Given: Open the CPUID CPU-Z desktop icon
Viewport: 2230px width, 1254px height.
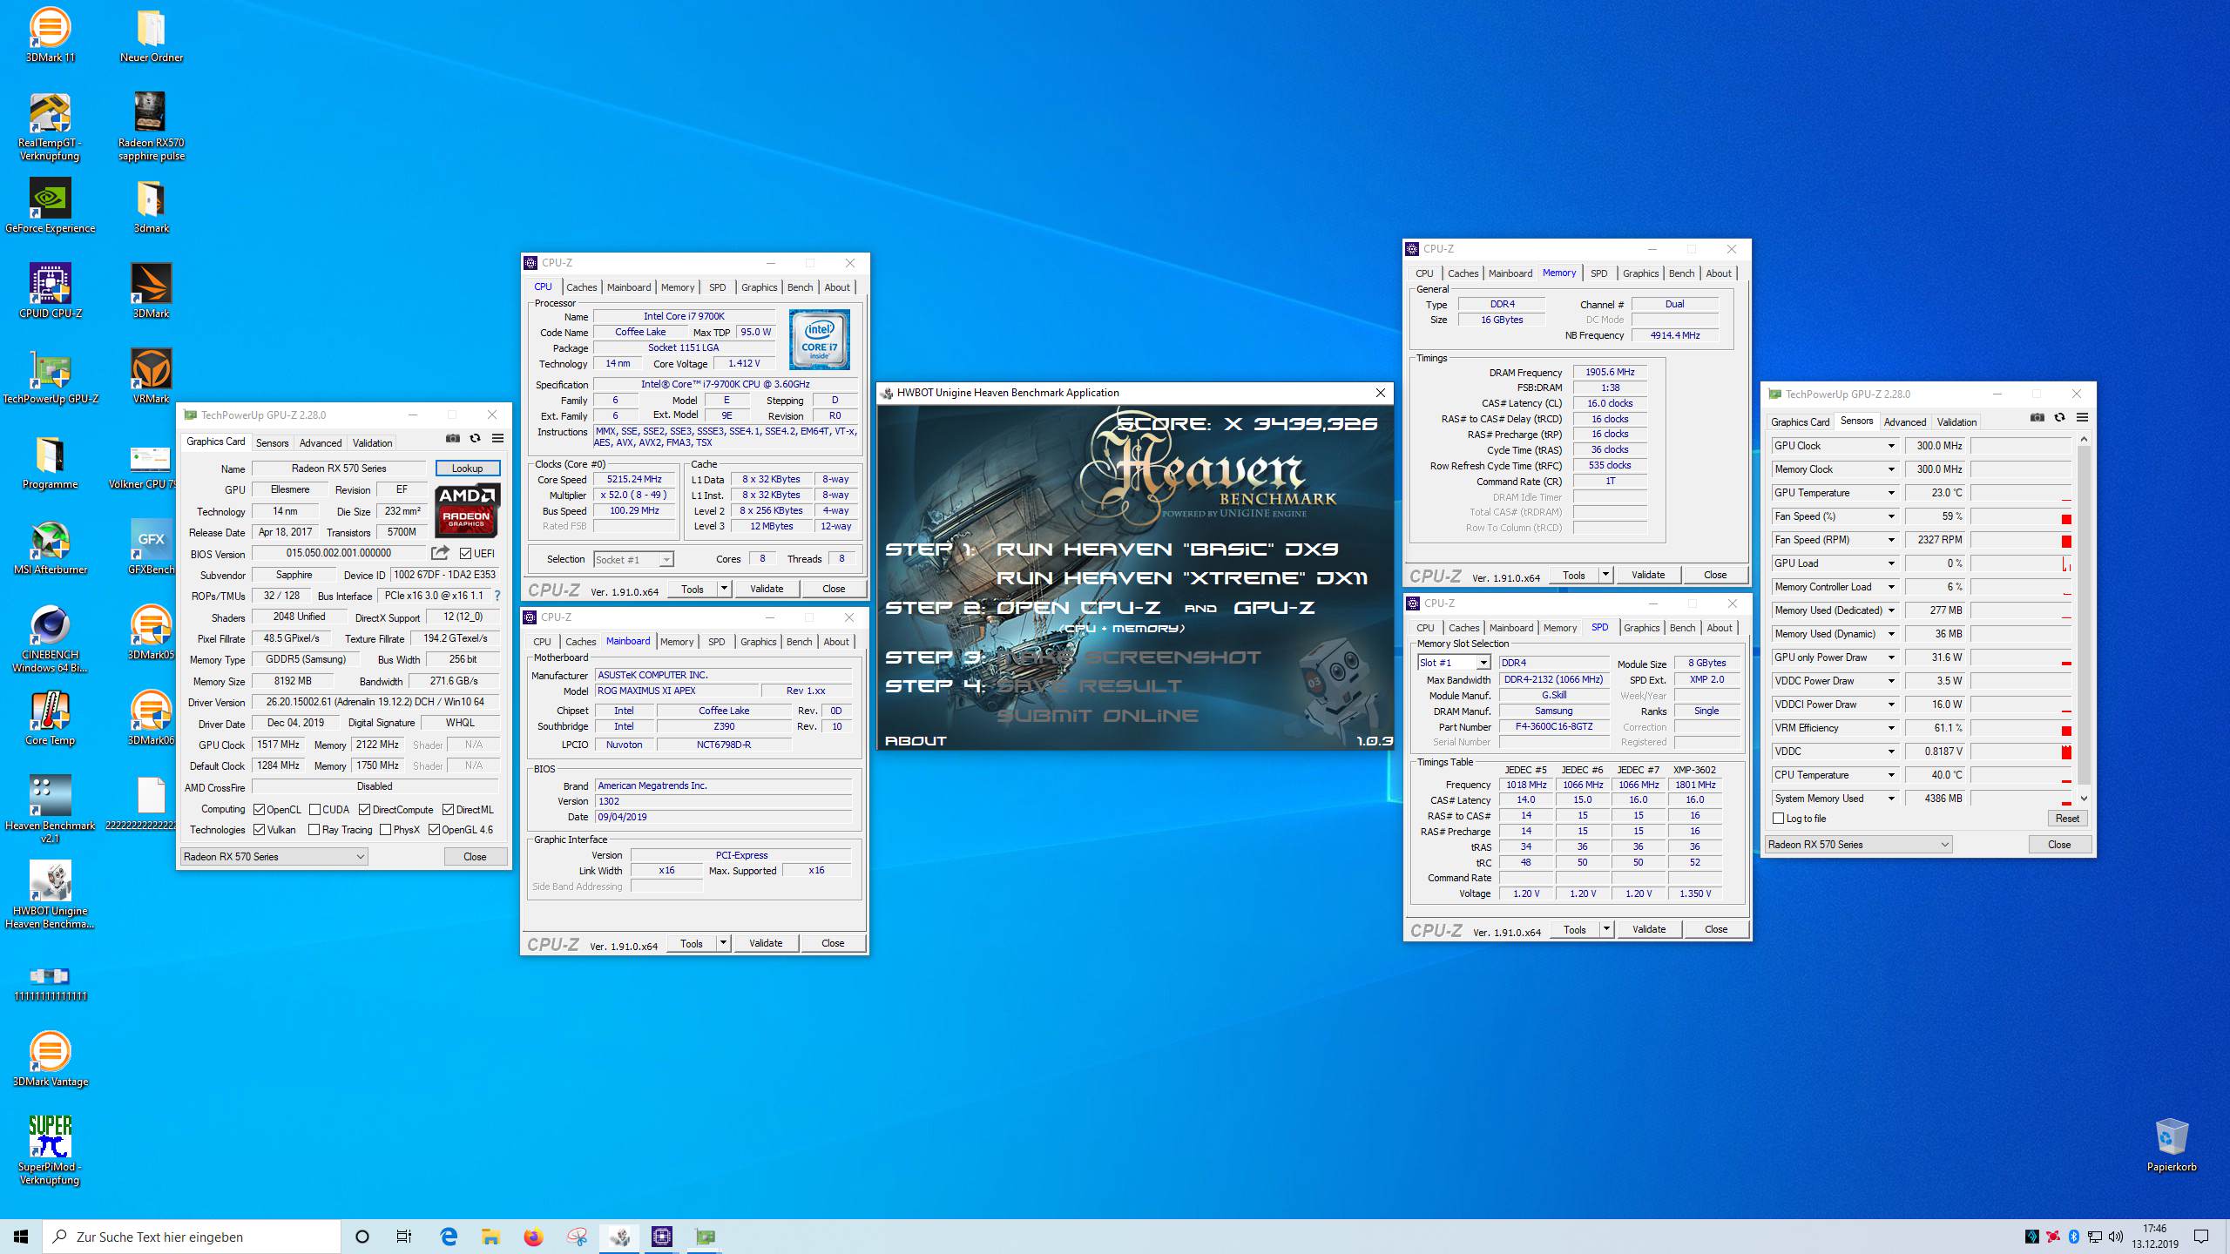Looking at the screenshot, I should click(x=51, y=292).
